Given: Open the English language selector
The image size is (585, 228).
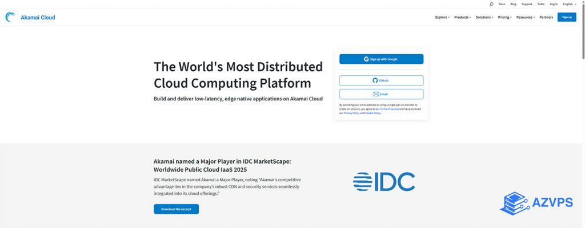Looking at the screenshot, I should (569, 4).
